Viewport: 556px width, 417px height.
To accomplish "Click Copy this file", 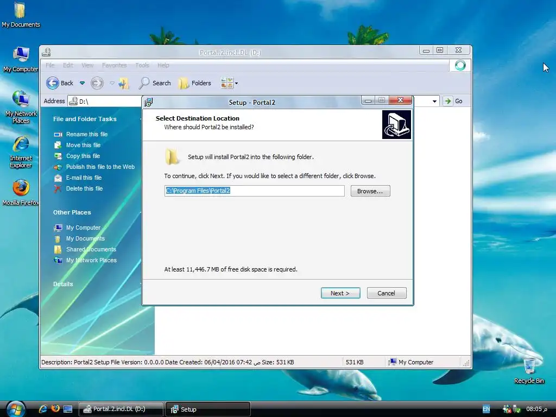I will click(83, 156).
